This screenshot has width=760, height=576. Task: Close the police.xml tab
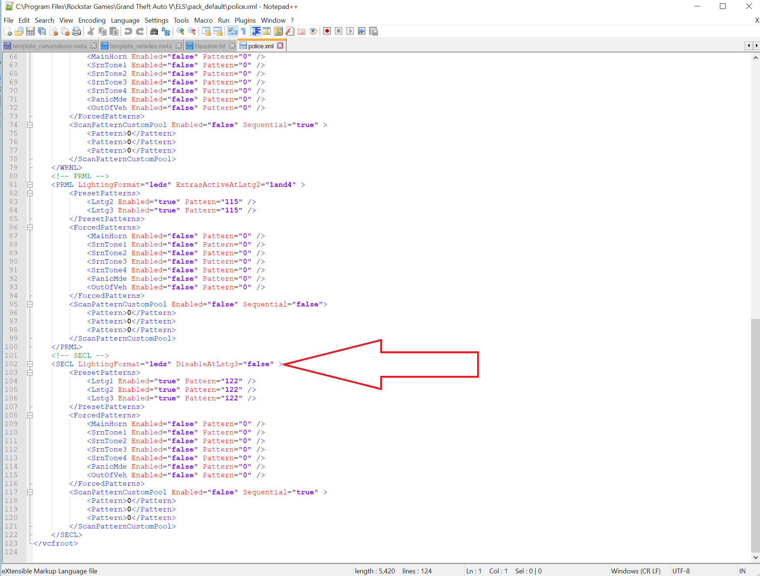[x=280, y=46]
